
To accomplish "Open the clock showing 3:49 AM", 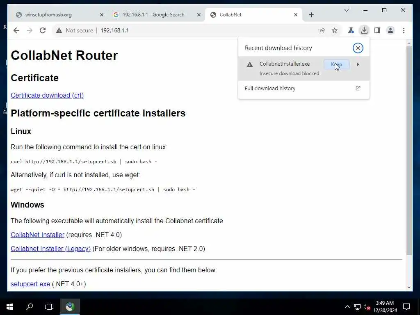I will click(385, 307).
